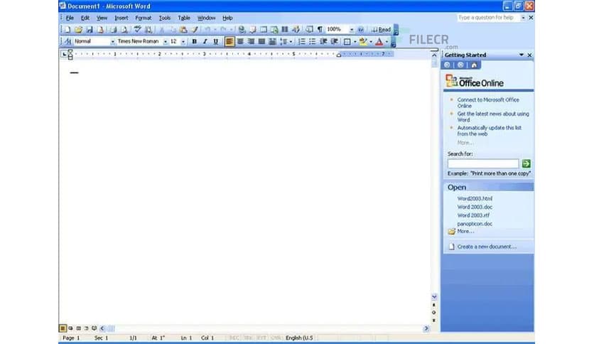Open the font size 12 dropdown

tap(183, 42)
